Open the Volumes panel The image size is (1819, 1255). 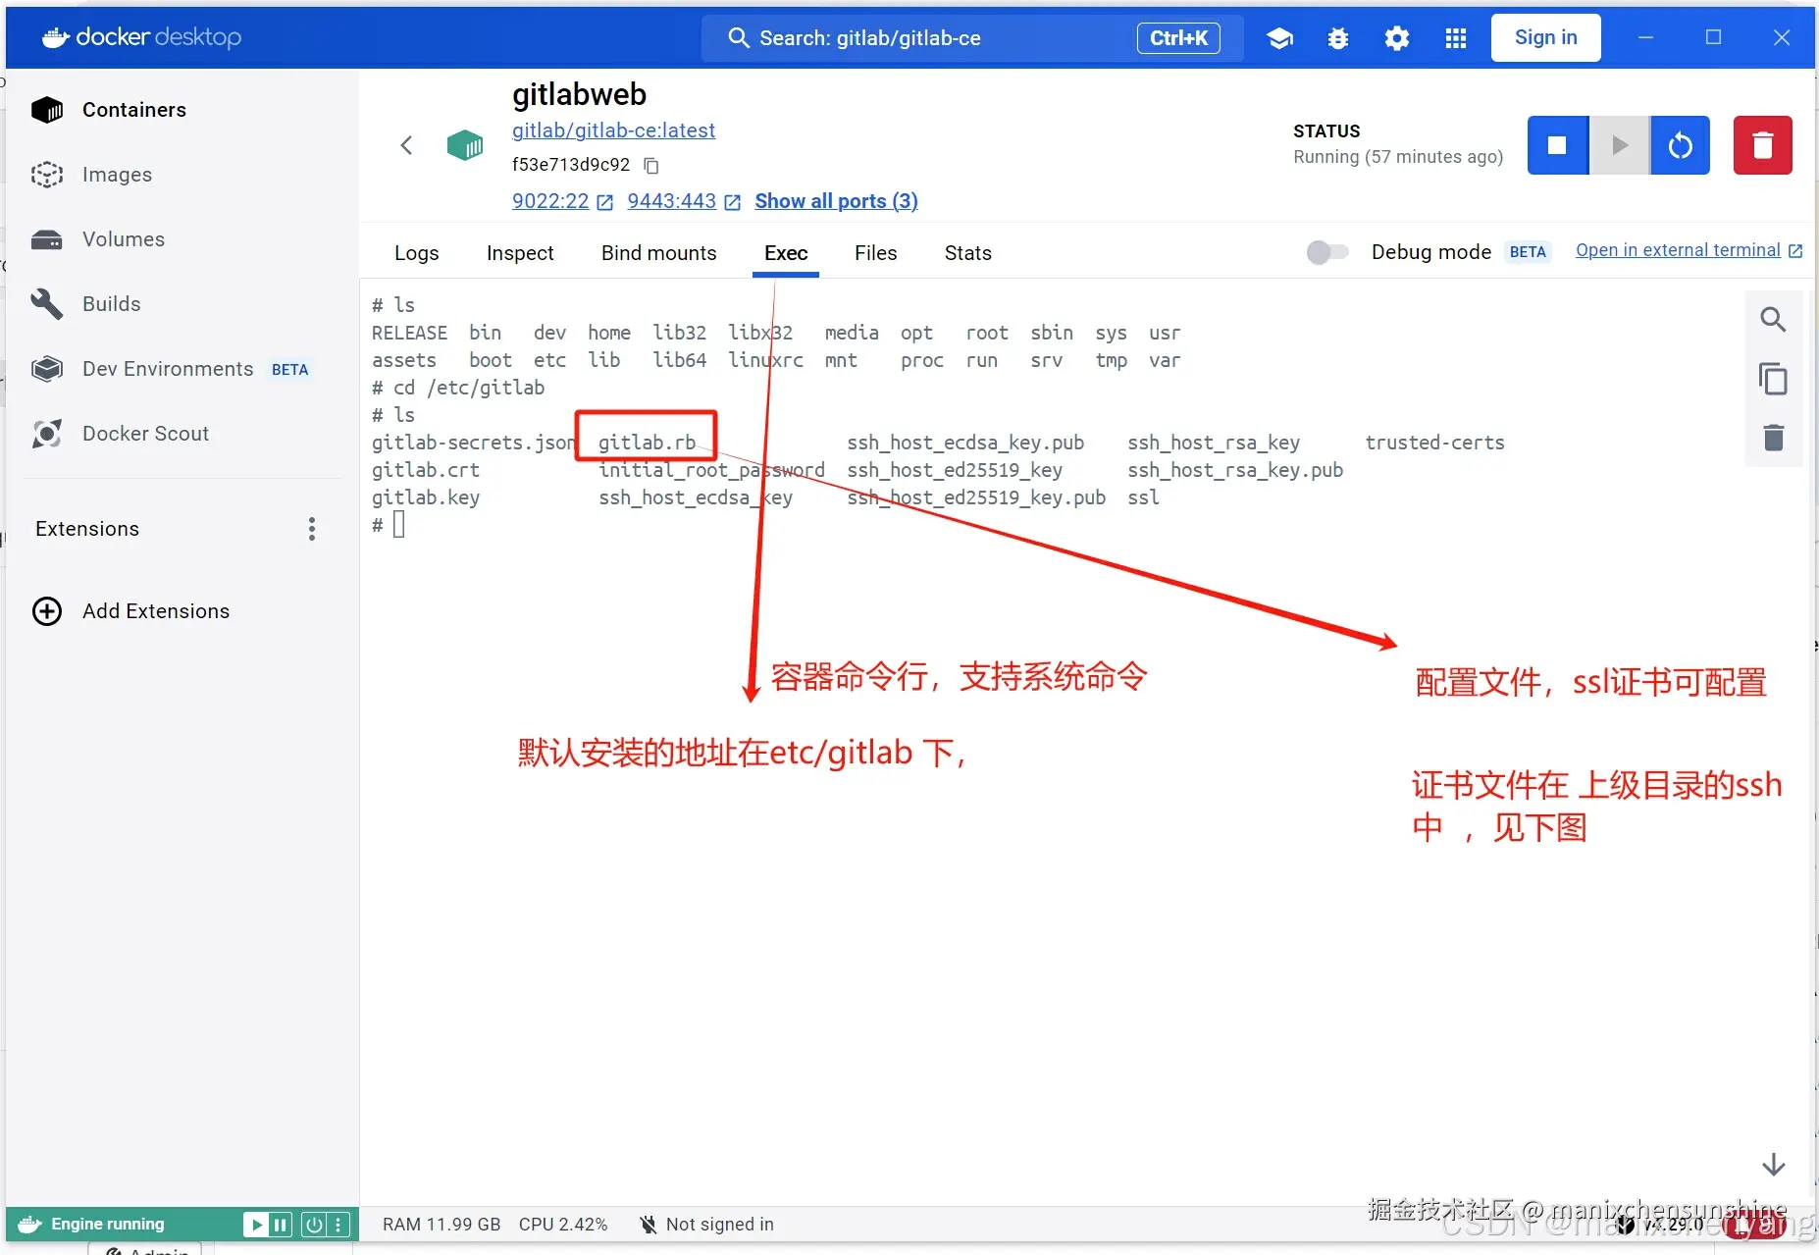click(x=45, y=238)
